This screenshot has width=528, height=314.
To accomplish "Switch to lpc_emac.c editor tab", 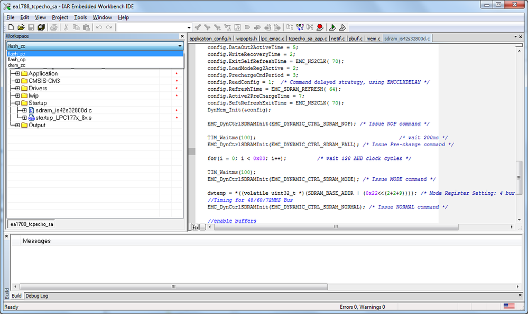I will coord(273,39).
